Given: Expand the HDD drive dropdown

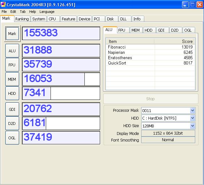Looking at the screenshot, I should click(x=193, y=118).
